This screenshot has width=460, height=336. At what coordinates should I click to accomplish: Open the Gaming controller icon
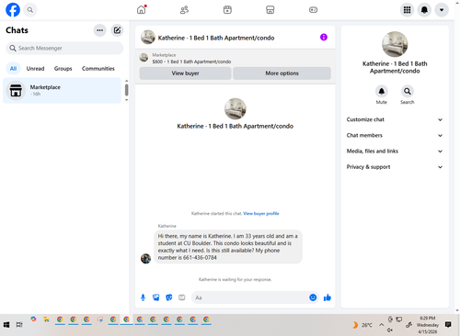coord(313,10)
